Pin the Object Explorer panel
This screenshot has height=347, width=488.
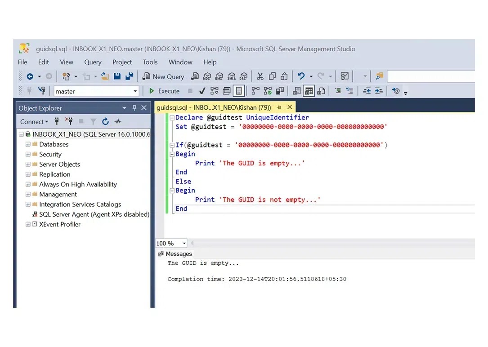pyautogui.click(x=134, y=107)
